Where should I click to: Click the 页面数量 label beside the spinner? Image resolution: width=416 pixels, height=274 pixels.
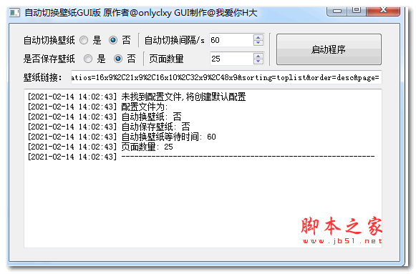[166, 59]
